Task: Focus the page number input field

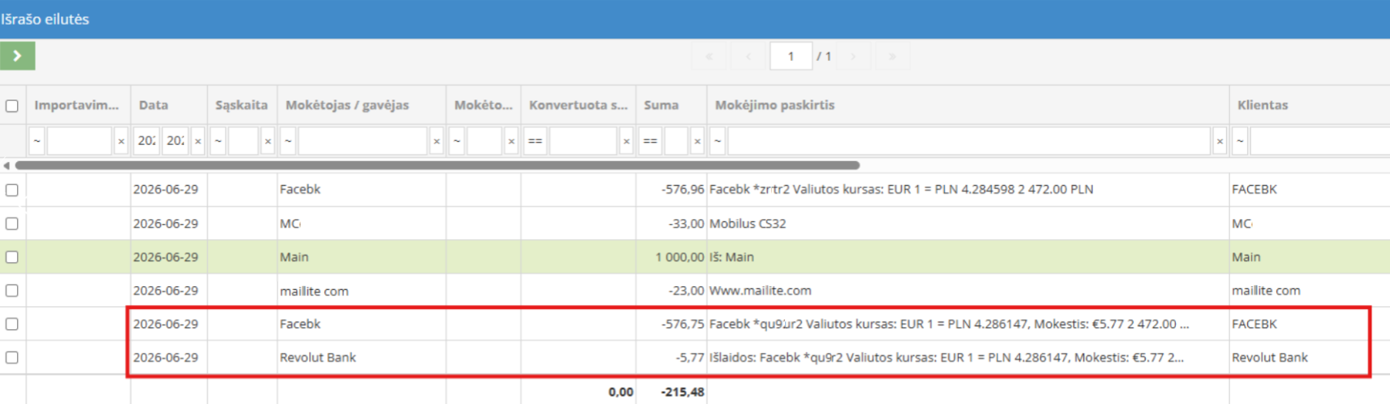Action: [790, 56]
